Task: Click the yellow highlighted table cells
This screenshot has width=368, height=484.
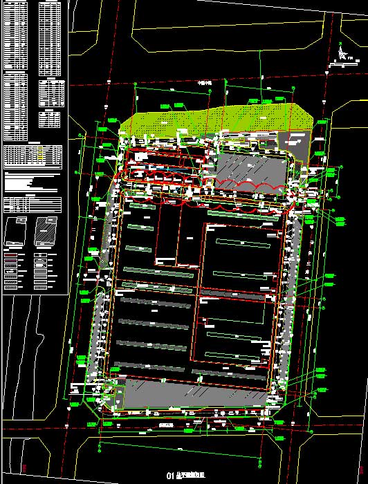Action: tap(40, 153)
